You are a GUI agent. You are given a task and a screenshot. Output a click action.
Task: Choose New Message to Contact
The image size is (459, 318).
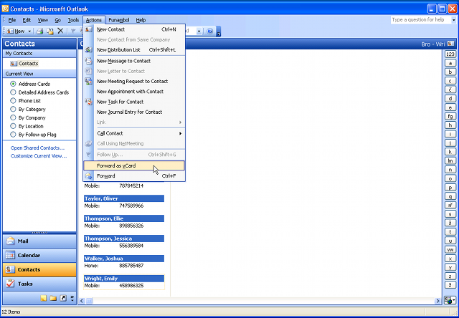pos(134,61)
